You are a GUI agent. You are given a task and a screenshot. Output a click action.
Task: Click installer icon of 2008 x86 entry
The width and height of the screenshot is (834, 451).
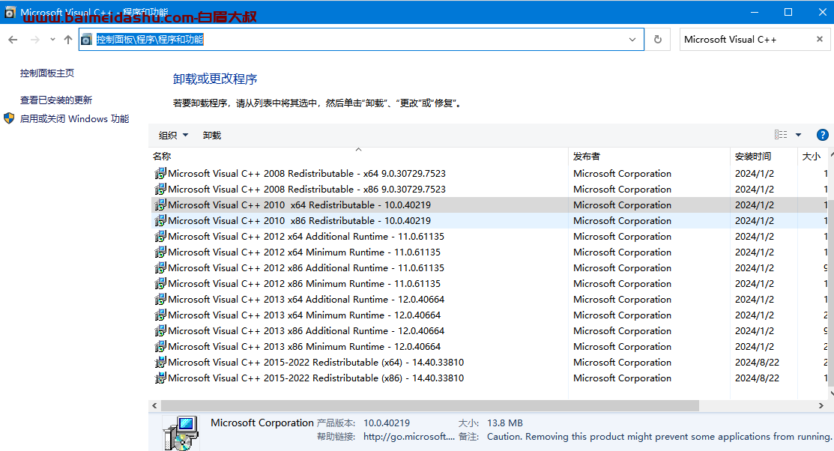160,190
